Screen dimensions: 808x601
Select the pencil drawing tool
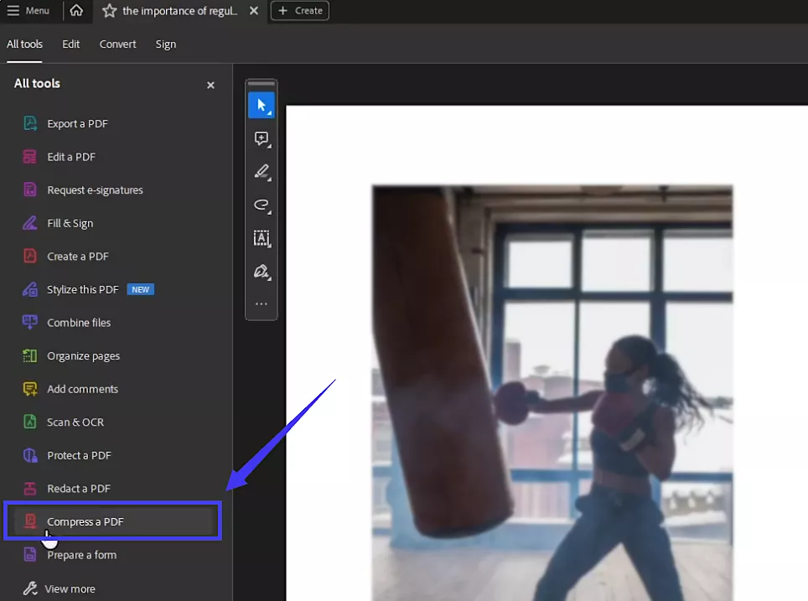pyautogui.click(x=261, y=172)
